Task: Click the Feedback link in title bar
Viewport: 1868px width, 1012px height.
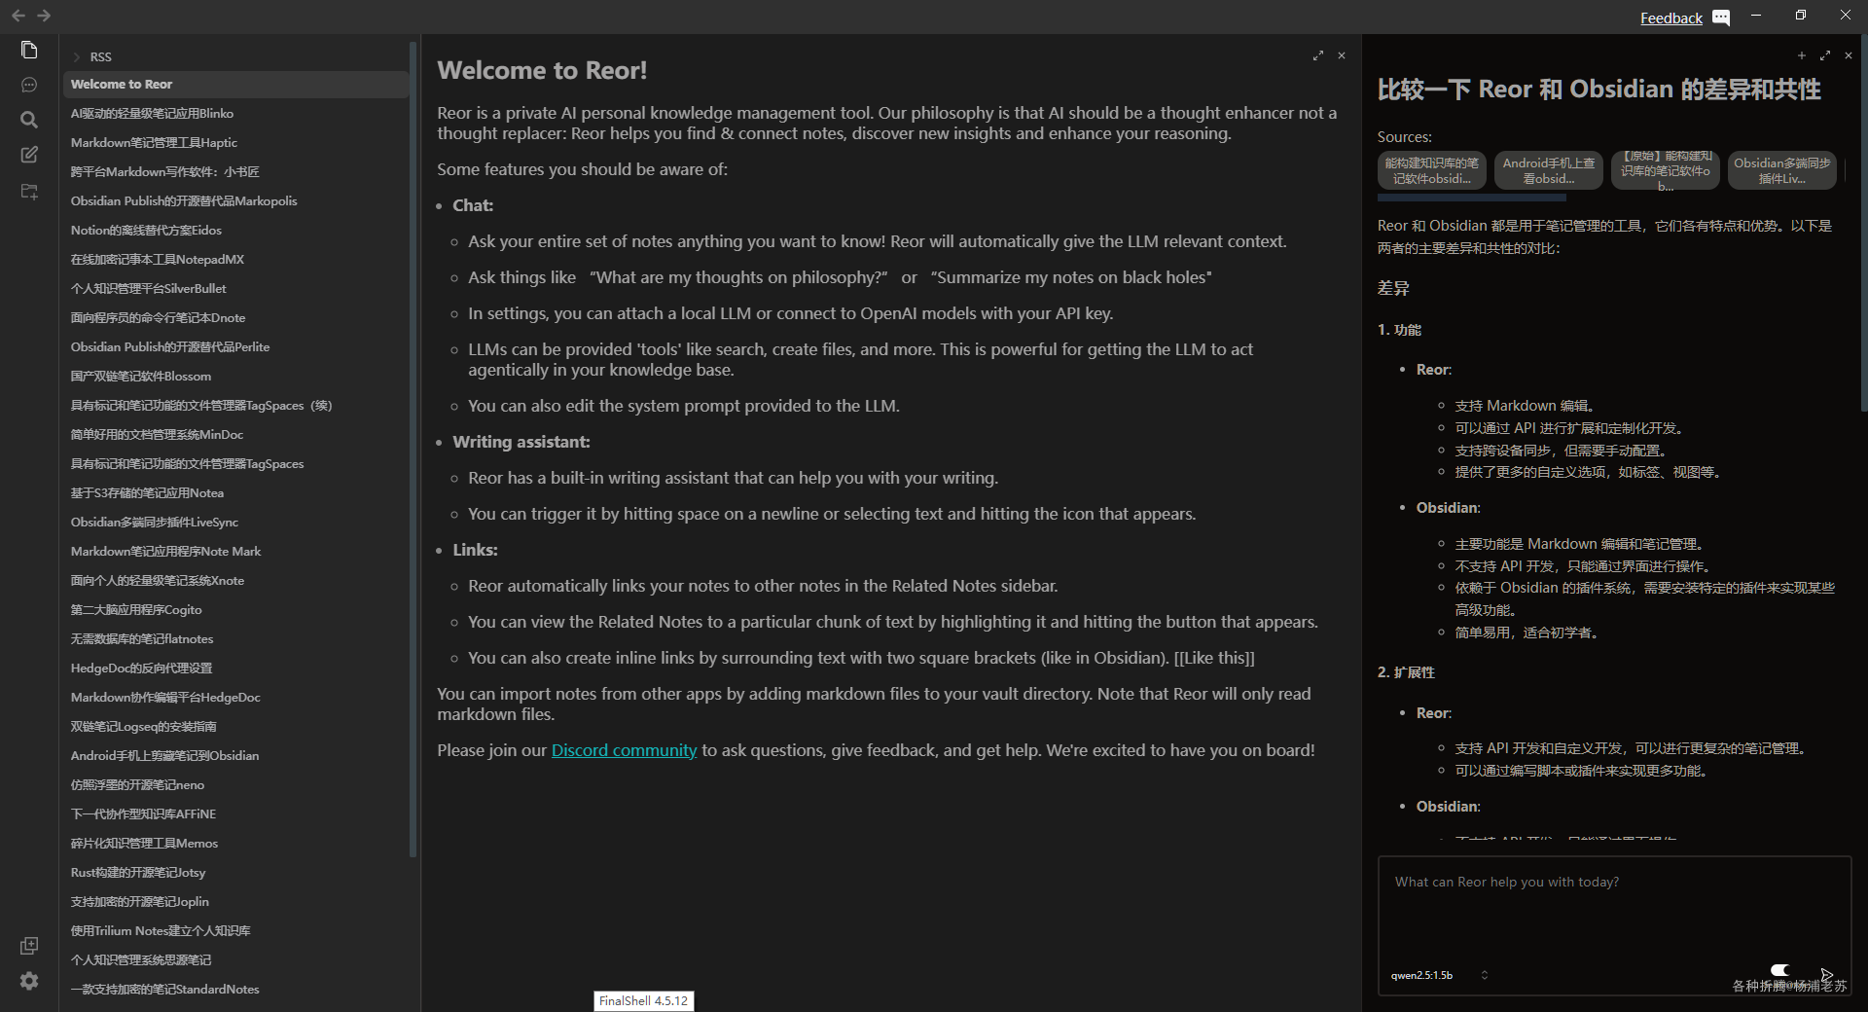Action: point(1670,18)
